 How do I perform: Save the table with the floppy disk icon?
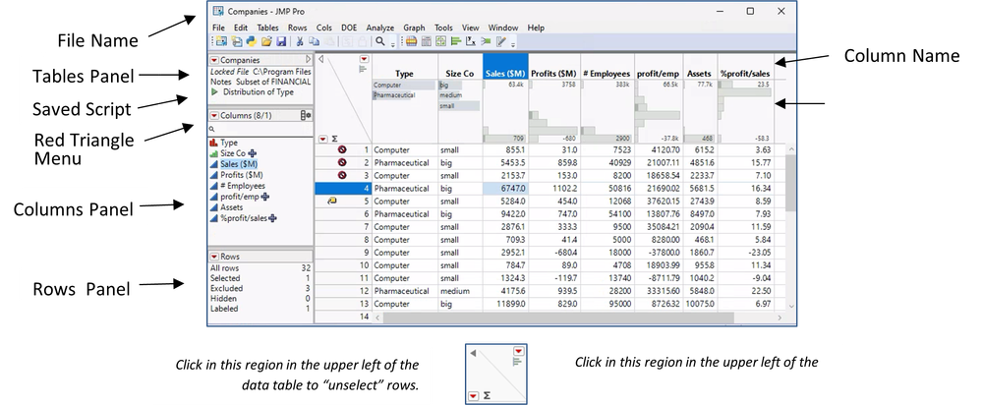click(x=281, y=42)
